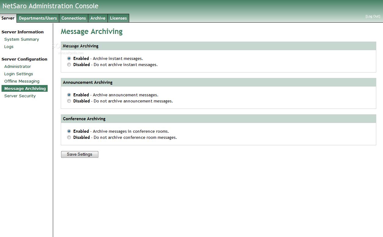
Task: Open System Summary in the sidebar
Action: (22, 39)
